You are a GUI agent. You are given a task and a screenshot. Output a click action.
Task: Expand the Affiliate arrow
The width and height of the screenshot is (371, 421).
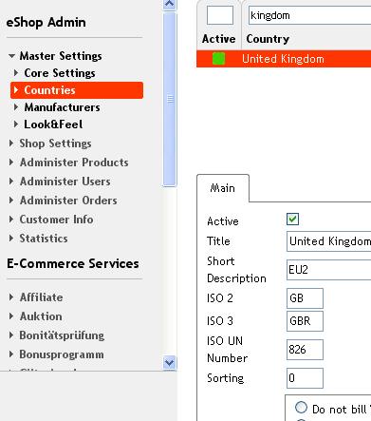[11, 297]
